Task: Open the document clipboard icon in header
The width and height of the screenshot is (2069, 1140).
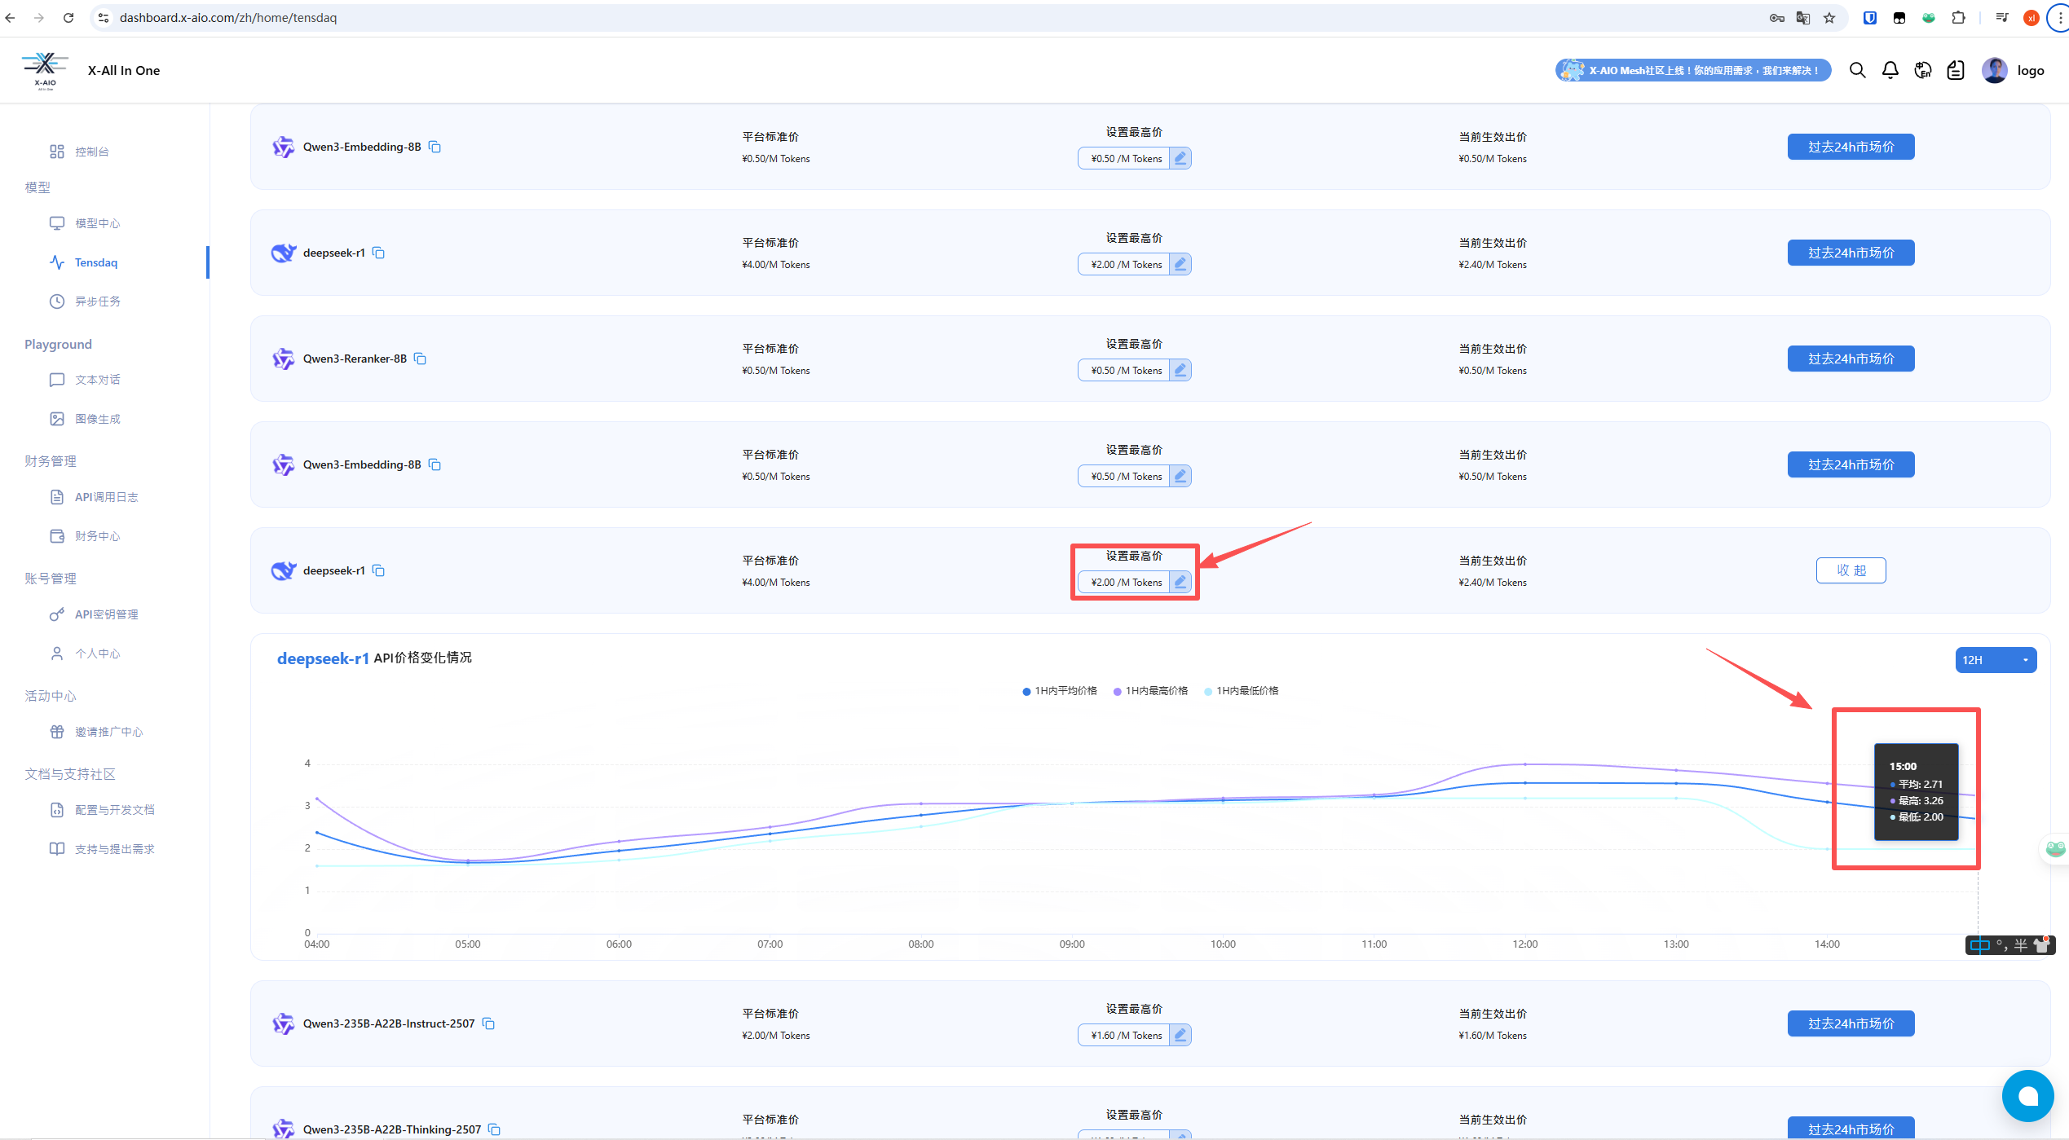Action: point(1955,70)
